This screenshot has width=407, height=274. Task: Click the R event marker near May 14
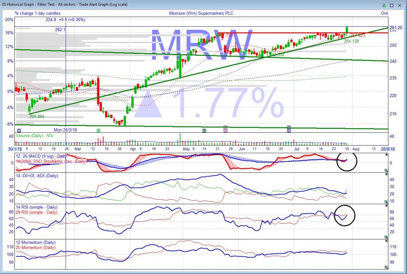[204, 130]
